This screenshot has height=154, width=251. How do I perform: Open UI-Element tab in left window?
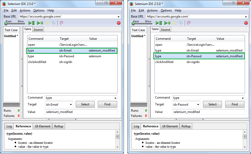point(43,126)
